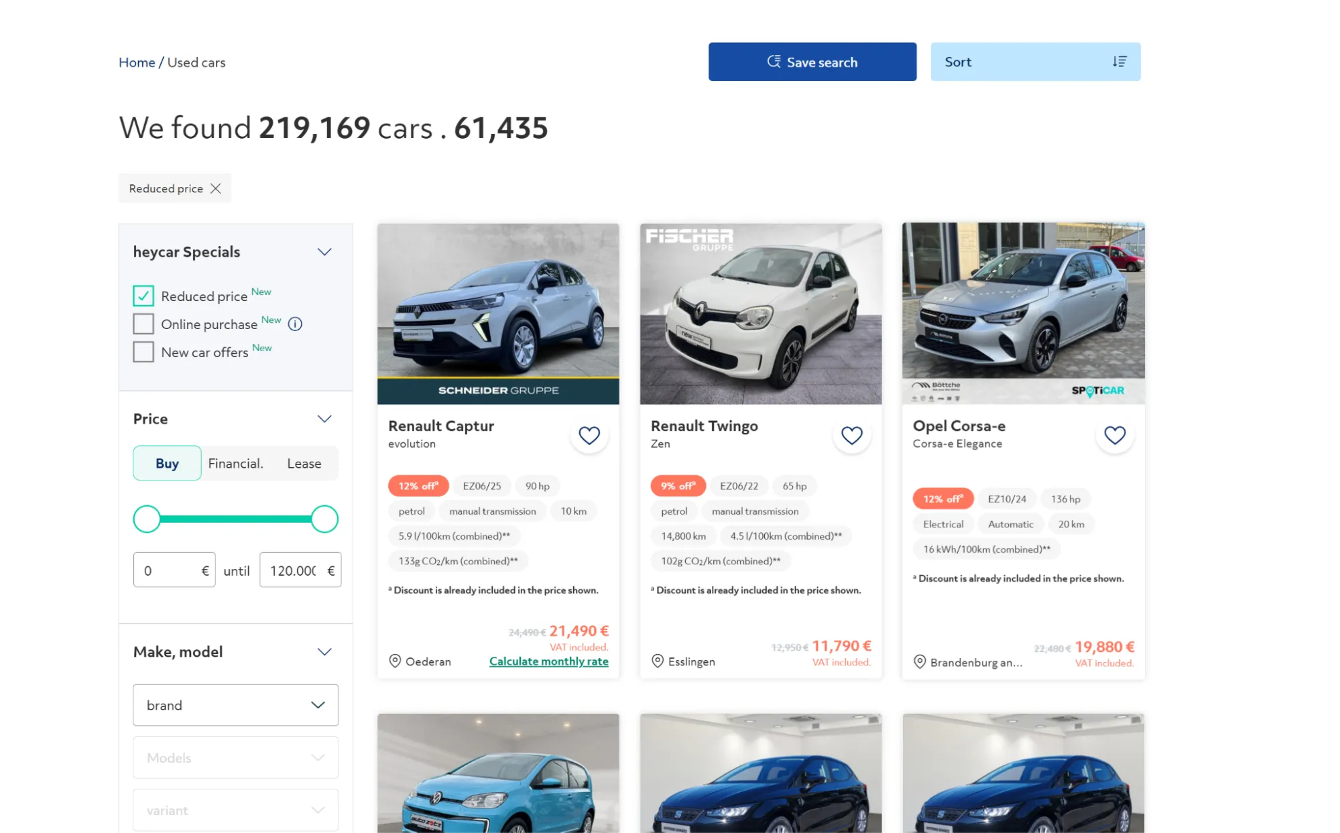
Task: Switch to the Financial. price tab
Action: click(x=235, y=463)
